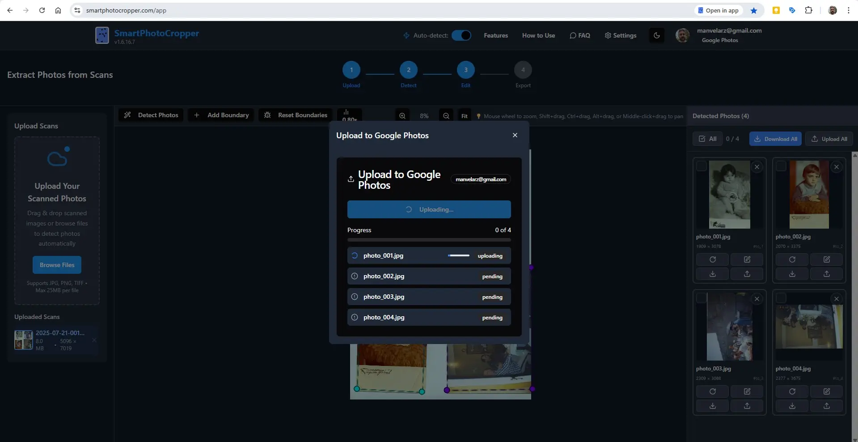The height and width of the screenshot is (442, 858).
Task: Tick the checkbox on photo_001.jpg card
Action: tap(702, 166)
